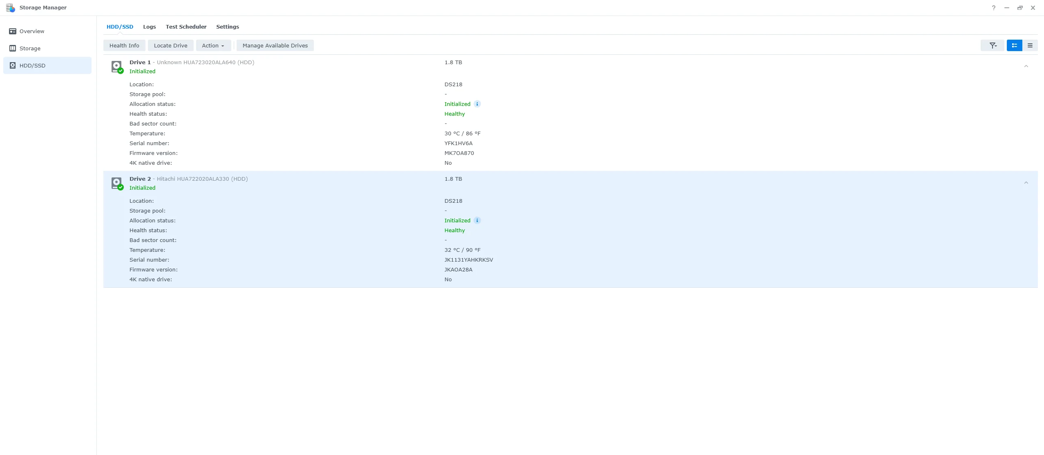The image size is (1044, 455).
Task: Open the Action dropdown menu
Action: point(213,45)
